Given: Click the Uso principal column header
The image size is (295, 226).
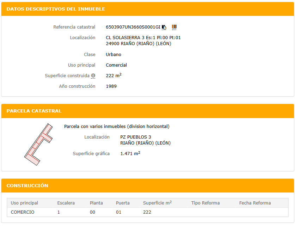Looking at the screenshot, I should pyautogui.click(x=24, y=203).
